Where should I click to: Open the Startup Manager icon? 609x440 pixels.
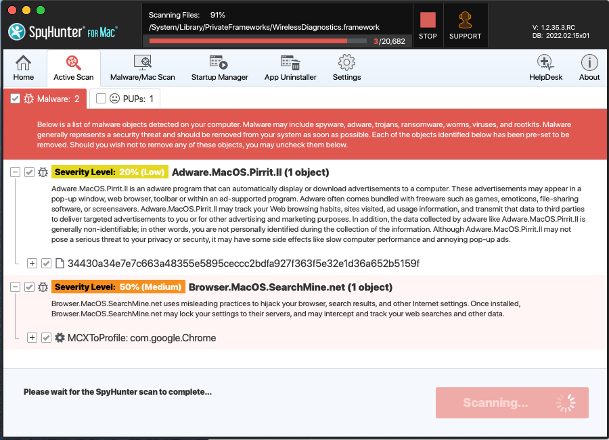click(x=219, y=62)
